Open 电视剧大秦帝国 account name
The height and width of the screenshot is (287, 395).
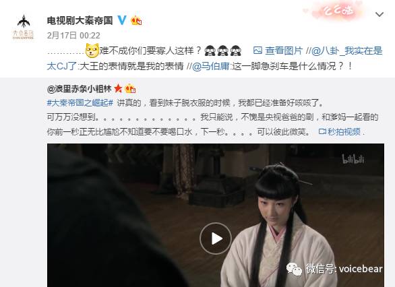click(x=80, y=20)
